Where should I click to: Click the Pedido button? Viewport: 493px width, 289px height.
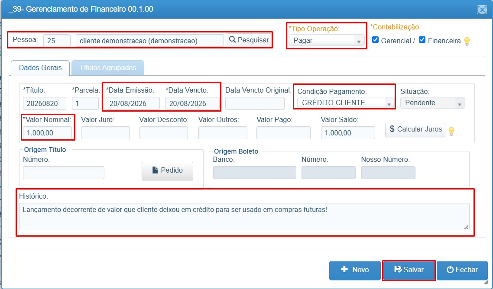coord(167,170)
